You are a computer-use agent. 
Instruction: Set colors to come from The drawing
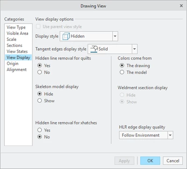click(122, 65)
